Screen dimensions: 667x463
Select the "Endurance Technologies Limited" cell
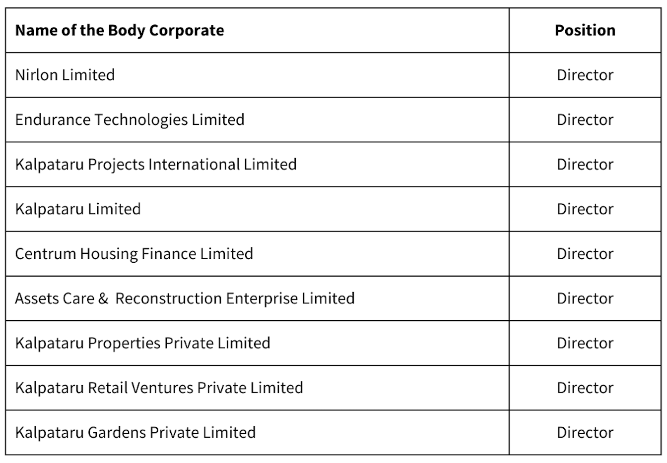click(130, 119)
